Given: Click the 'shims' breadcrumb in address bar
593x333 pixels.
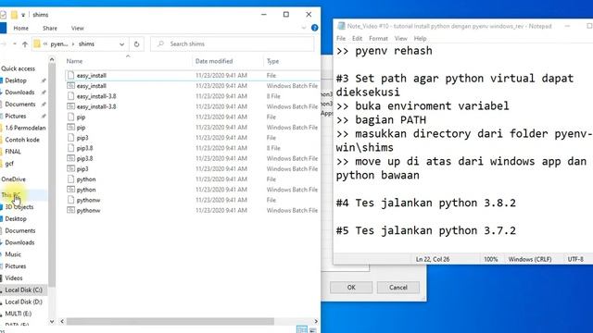Looking at the screenshot, I should point(86,44).
